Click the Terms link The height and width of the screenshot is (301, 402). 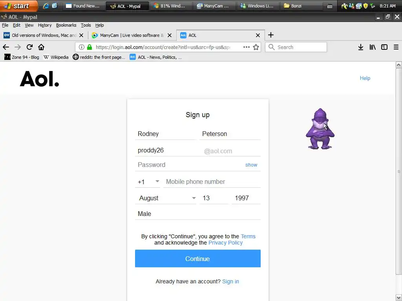click(x=248, y=236)
